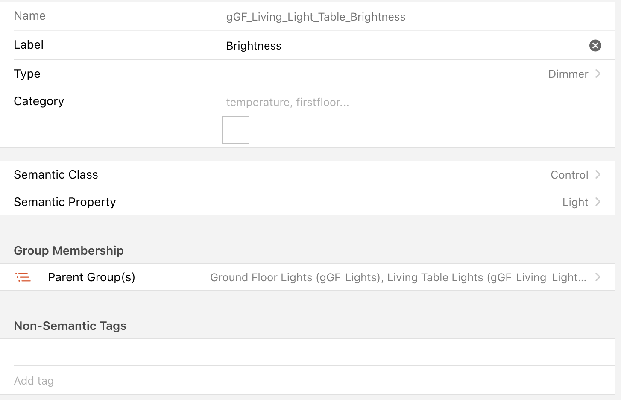Click the orange list icon beside Parent Group(s)
The height and width of the screenshot is (400, 621).
23,277
